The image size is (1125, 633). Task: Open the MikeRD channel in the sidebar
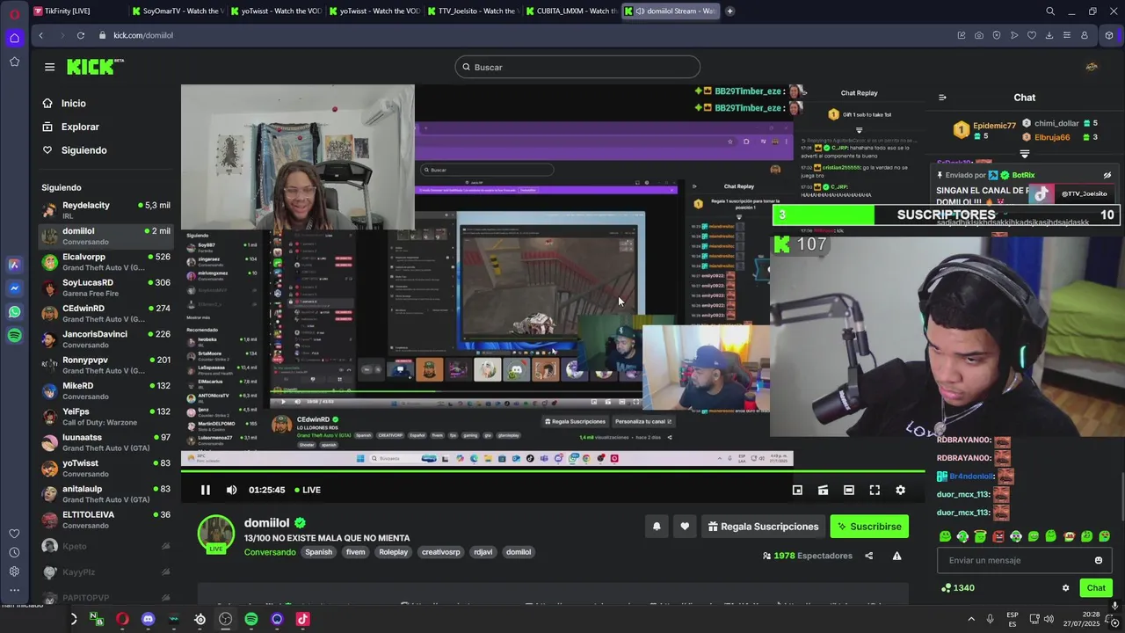(105, 390)
